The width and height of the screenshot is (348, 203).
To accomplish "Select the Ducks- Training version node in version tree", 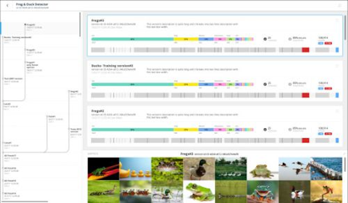I will (x=18, y=38).
